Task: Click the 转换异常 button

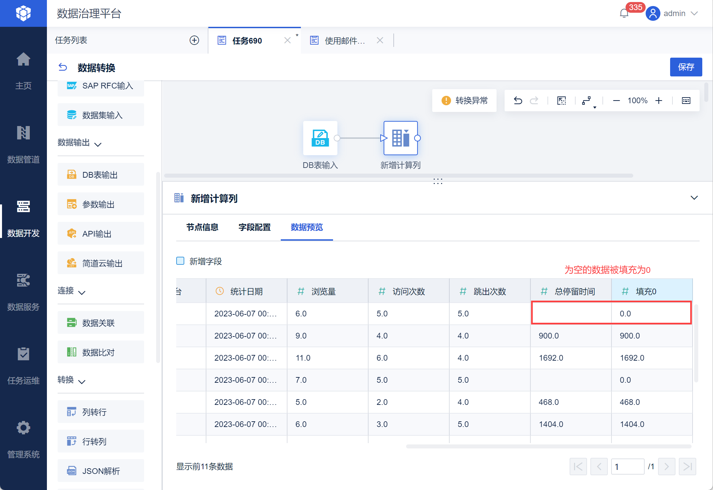Action: (x=464, y=101)
